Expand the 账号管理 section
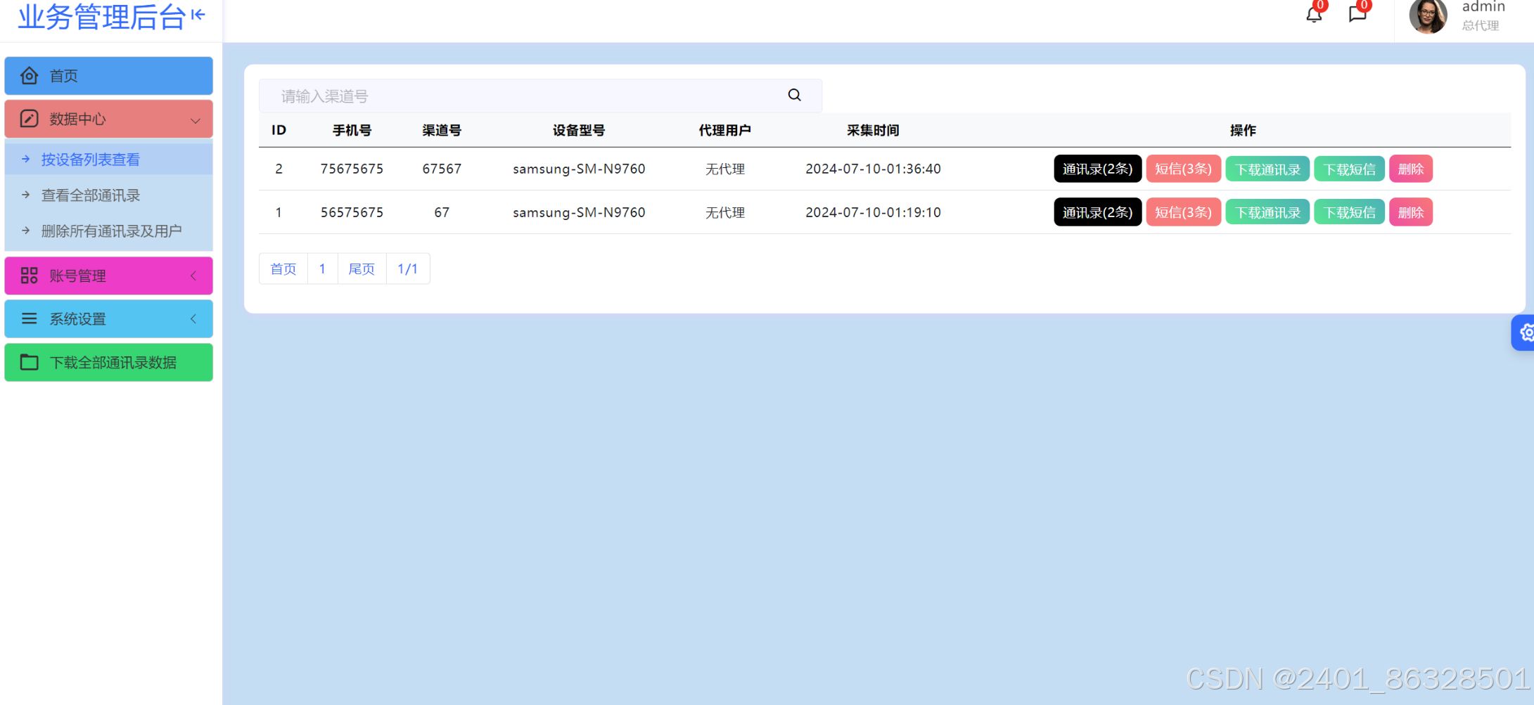Screen dimensions: 1534x705 [195, 276]
